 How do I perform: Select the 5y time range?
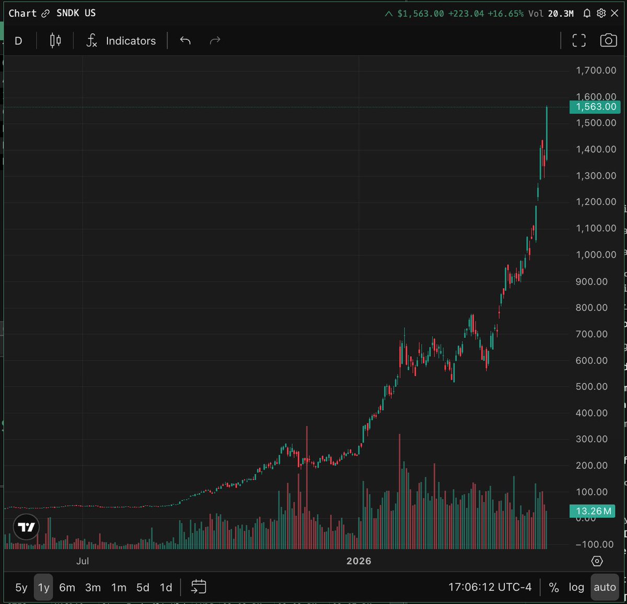[x=21, y=587]
